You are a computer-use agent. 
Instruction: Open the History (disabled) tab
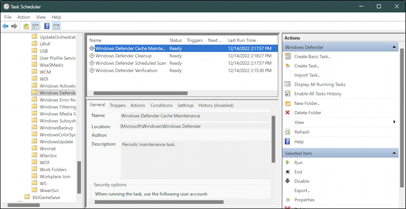[216, 105]
